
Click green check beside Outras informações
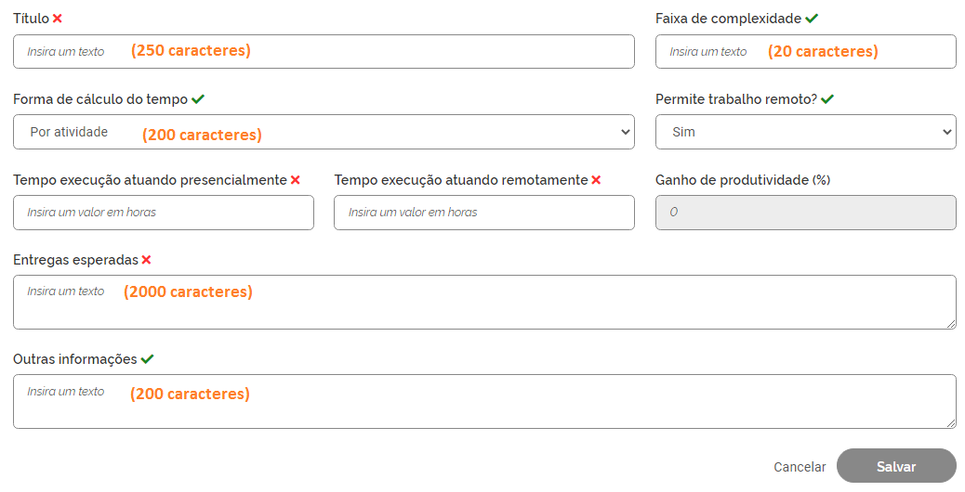click(x=147, y=359)
